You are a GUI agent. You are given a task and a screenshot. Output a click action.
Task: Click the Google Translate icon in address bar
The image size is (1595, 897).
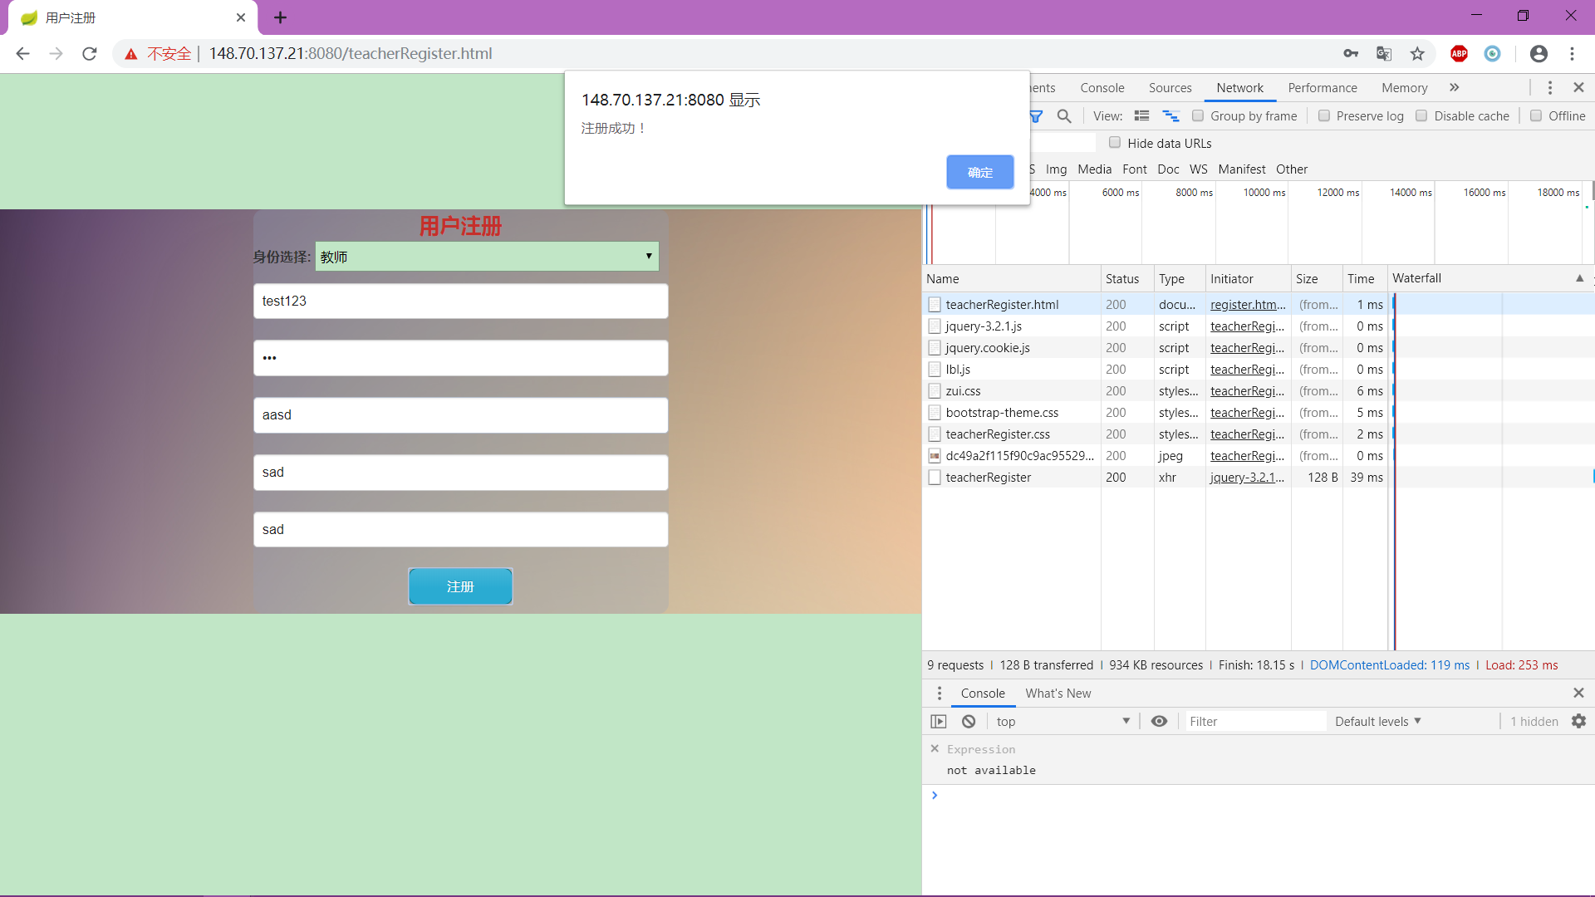[1384, 54]
